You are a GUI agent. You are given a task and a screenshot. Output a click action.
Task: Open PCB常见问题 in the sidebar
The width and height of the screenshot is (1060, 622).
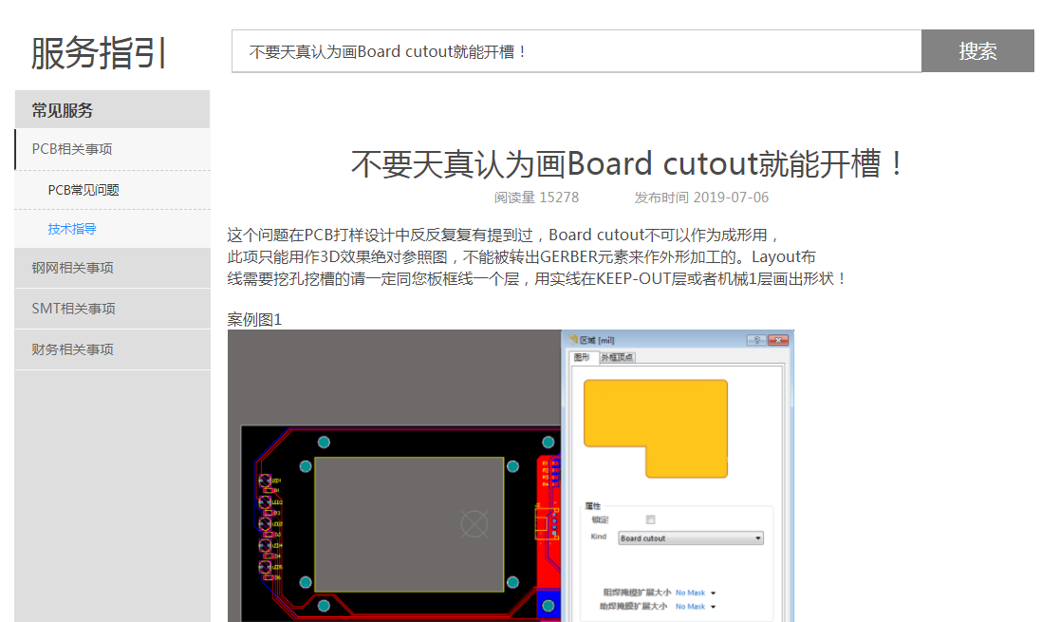(84, 190)
